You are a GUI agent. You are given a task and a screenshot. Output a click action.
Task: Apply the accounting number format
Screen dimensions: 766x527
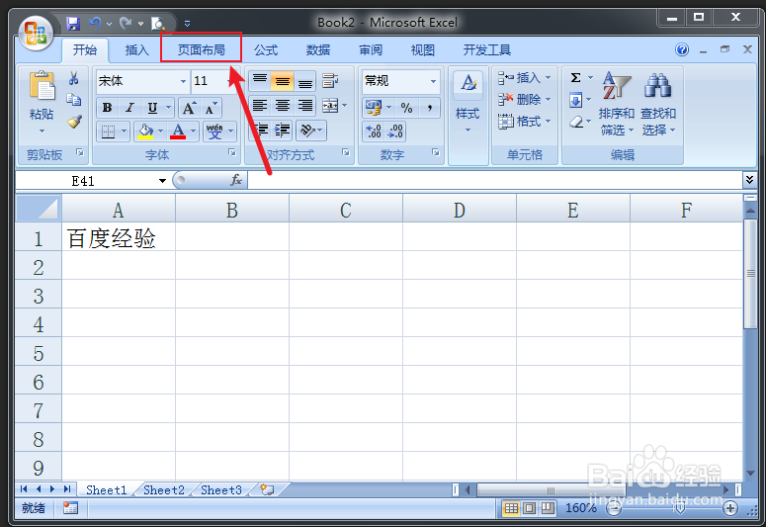point(374,108)
